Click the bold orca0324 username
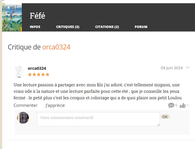 [x=37, y=68]
